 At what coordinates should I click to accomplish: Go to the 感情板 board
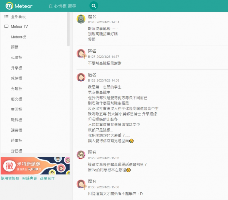(17, 78)
